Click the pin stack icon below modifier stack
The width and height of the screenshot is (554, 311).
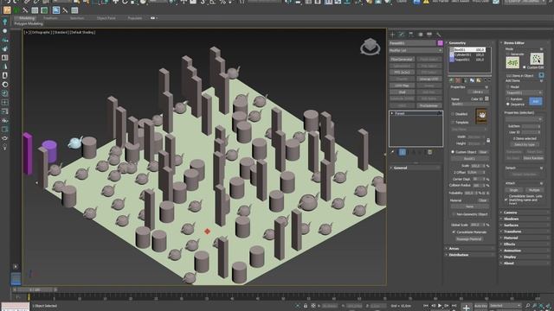pyautogui.click(x=392, y=152)
